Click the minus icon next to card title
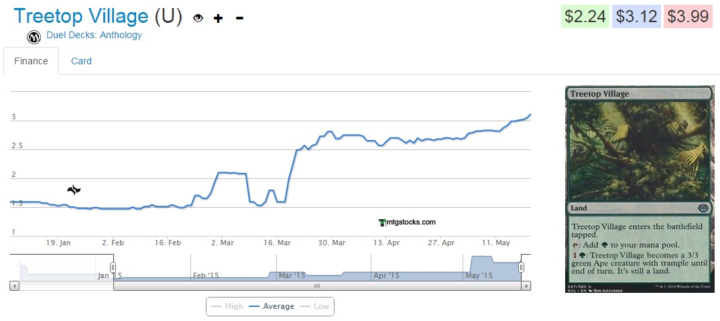 (239, 18)
